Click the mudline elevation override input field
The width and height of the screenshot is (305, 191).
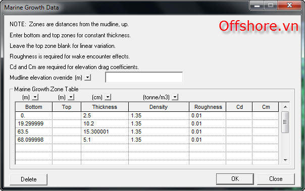click(x=144, y=77)
